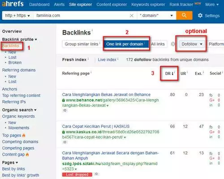Open Cara Cepat Kecilkan Perut KASKUS link
224x179 pixels.
coord(96,127)
